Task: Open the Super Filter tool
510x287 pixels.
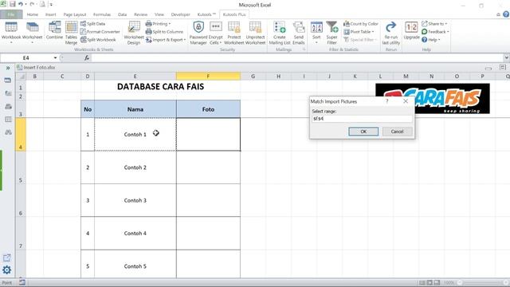Action: click(x=331, y=33)
